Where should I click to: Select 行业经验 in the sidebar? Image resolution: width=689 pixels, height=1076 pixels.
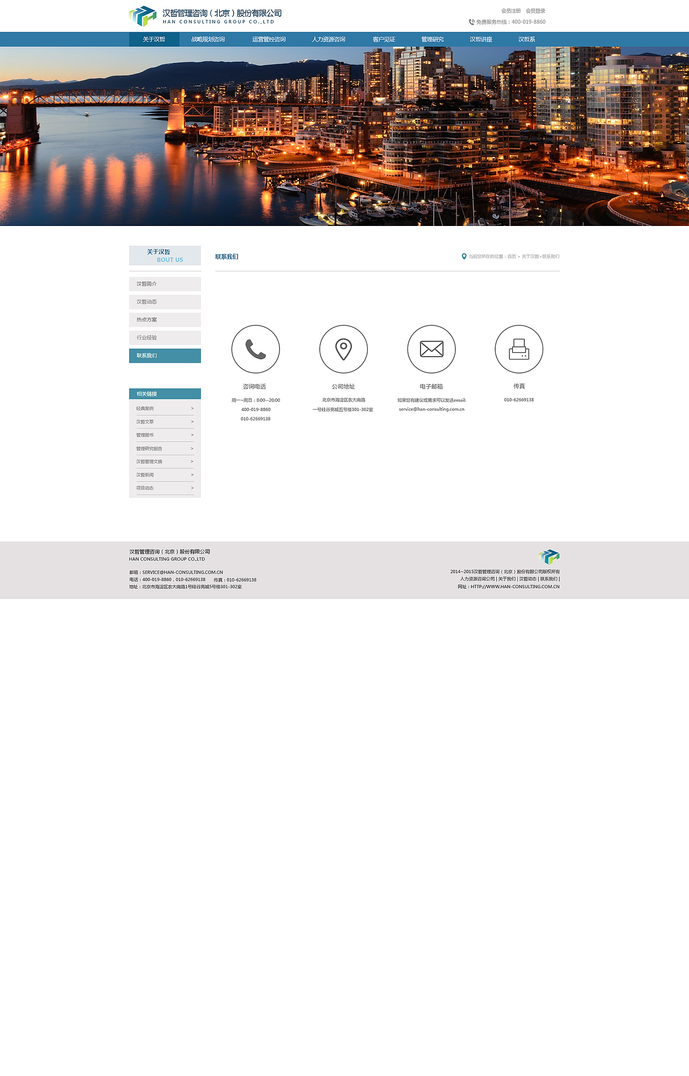[x=165, y=338]
